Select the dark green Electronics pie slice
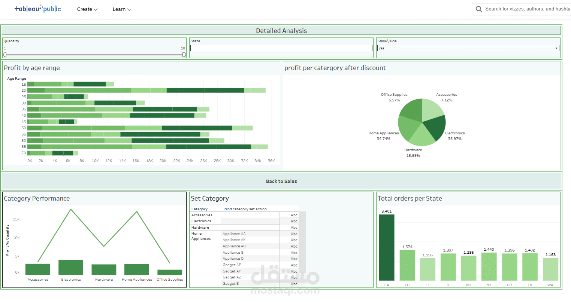The image size is (571, 302). coord(436,128)
